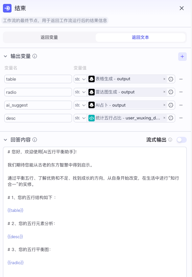Click the node description 工作流的最终节点 text
Screen dimensions: 192x277
point(55,20)
